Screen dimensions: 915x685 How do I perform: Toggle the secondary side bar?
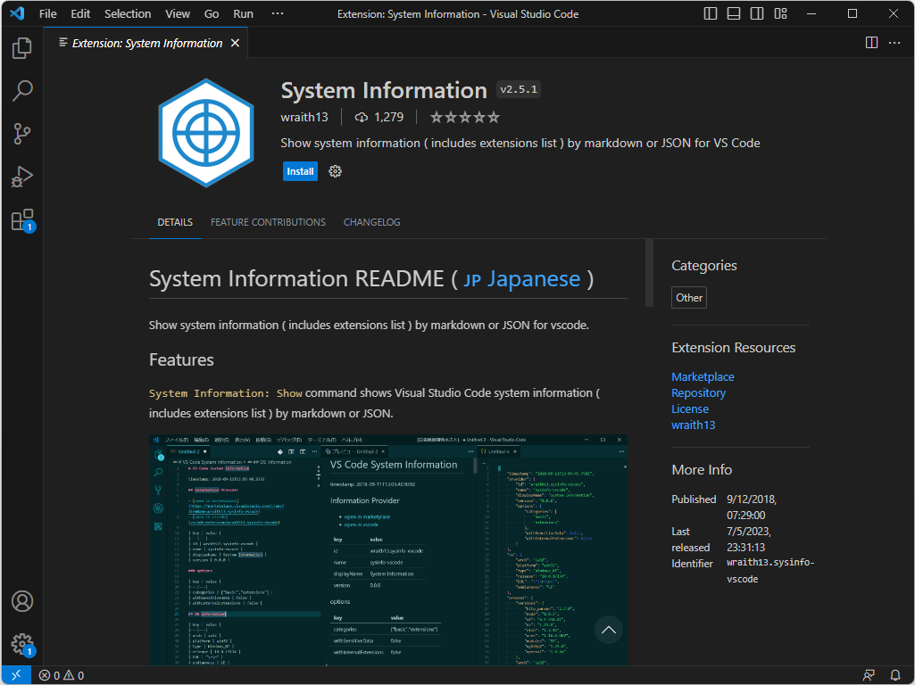pos(756,13)
